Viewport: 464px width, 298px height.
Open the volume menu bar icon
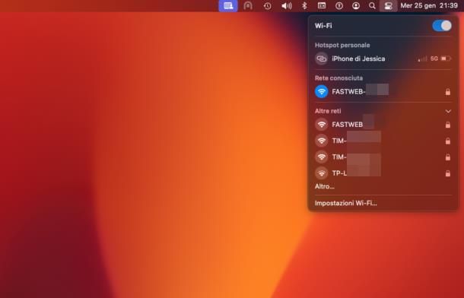287,5
